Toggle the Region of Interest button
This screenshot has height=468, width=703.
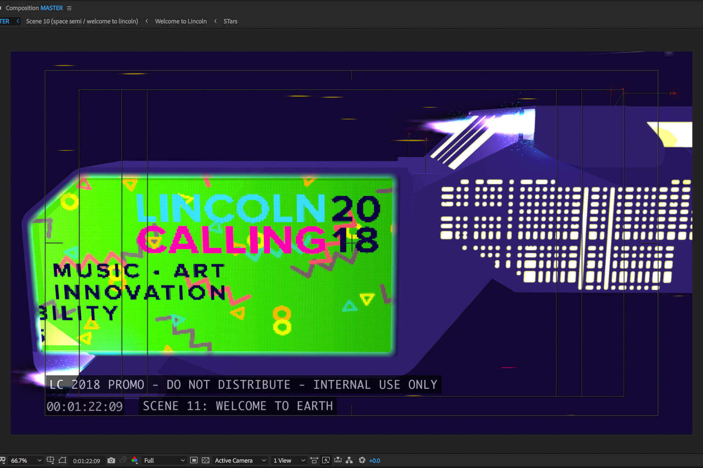(194, 460)
